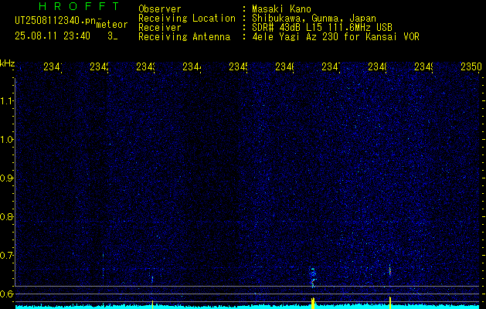
Task: Click the kHz axis unit label
Action: [8, 63]
